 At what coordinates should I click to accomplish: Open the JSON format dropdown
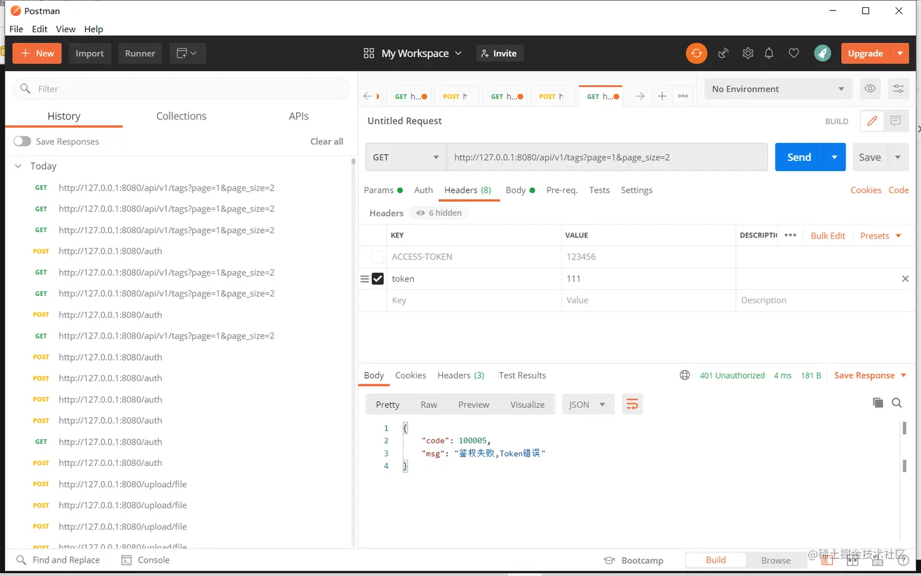point(587,404)
